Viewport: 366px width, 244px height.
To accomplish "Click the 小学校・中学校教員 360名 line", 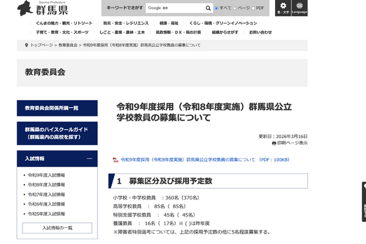I will pyautogui.click(x=156, y=198).
